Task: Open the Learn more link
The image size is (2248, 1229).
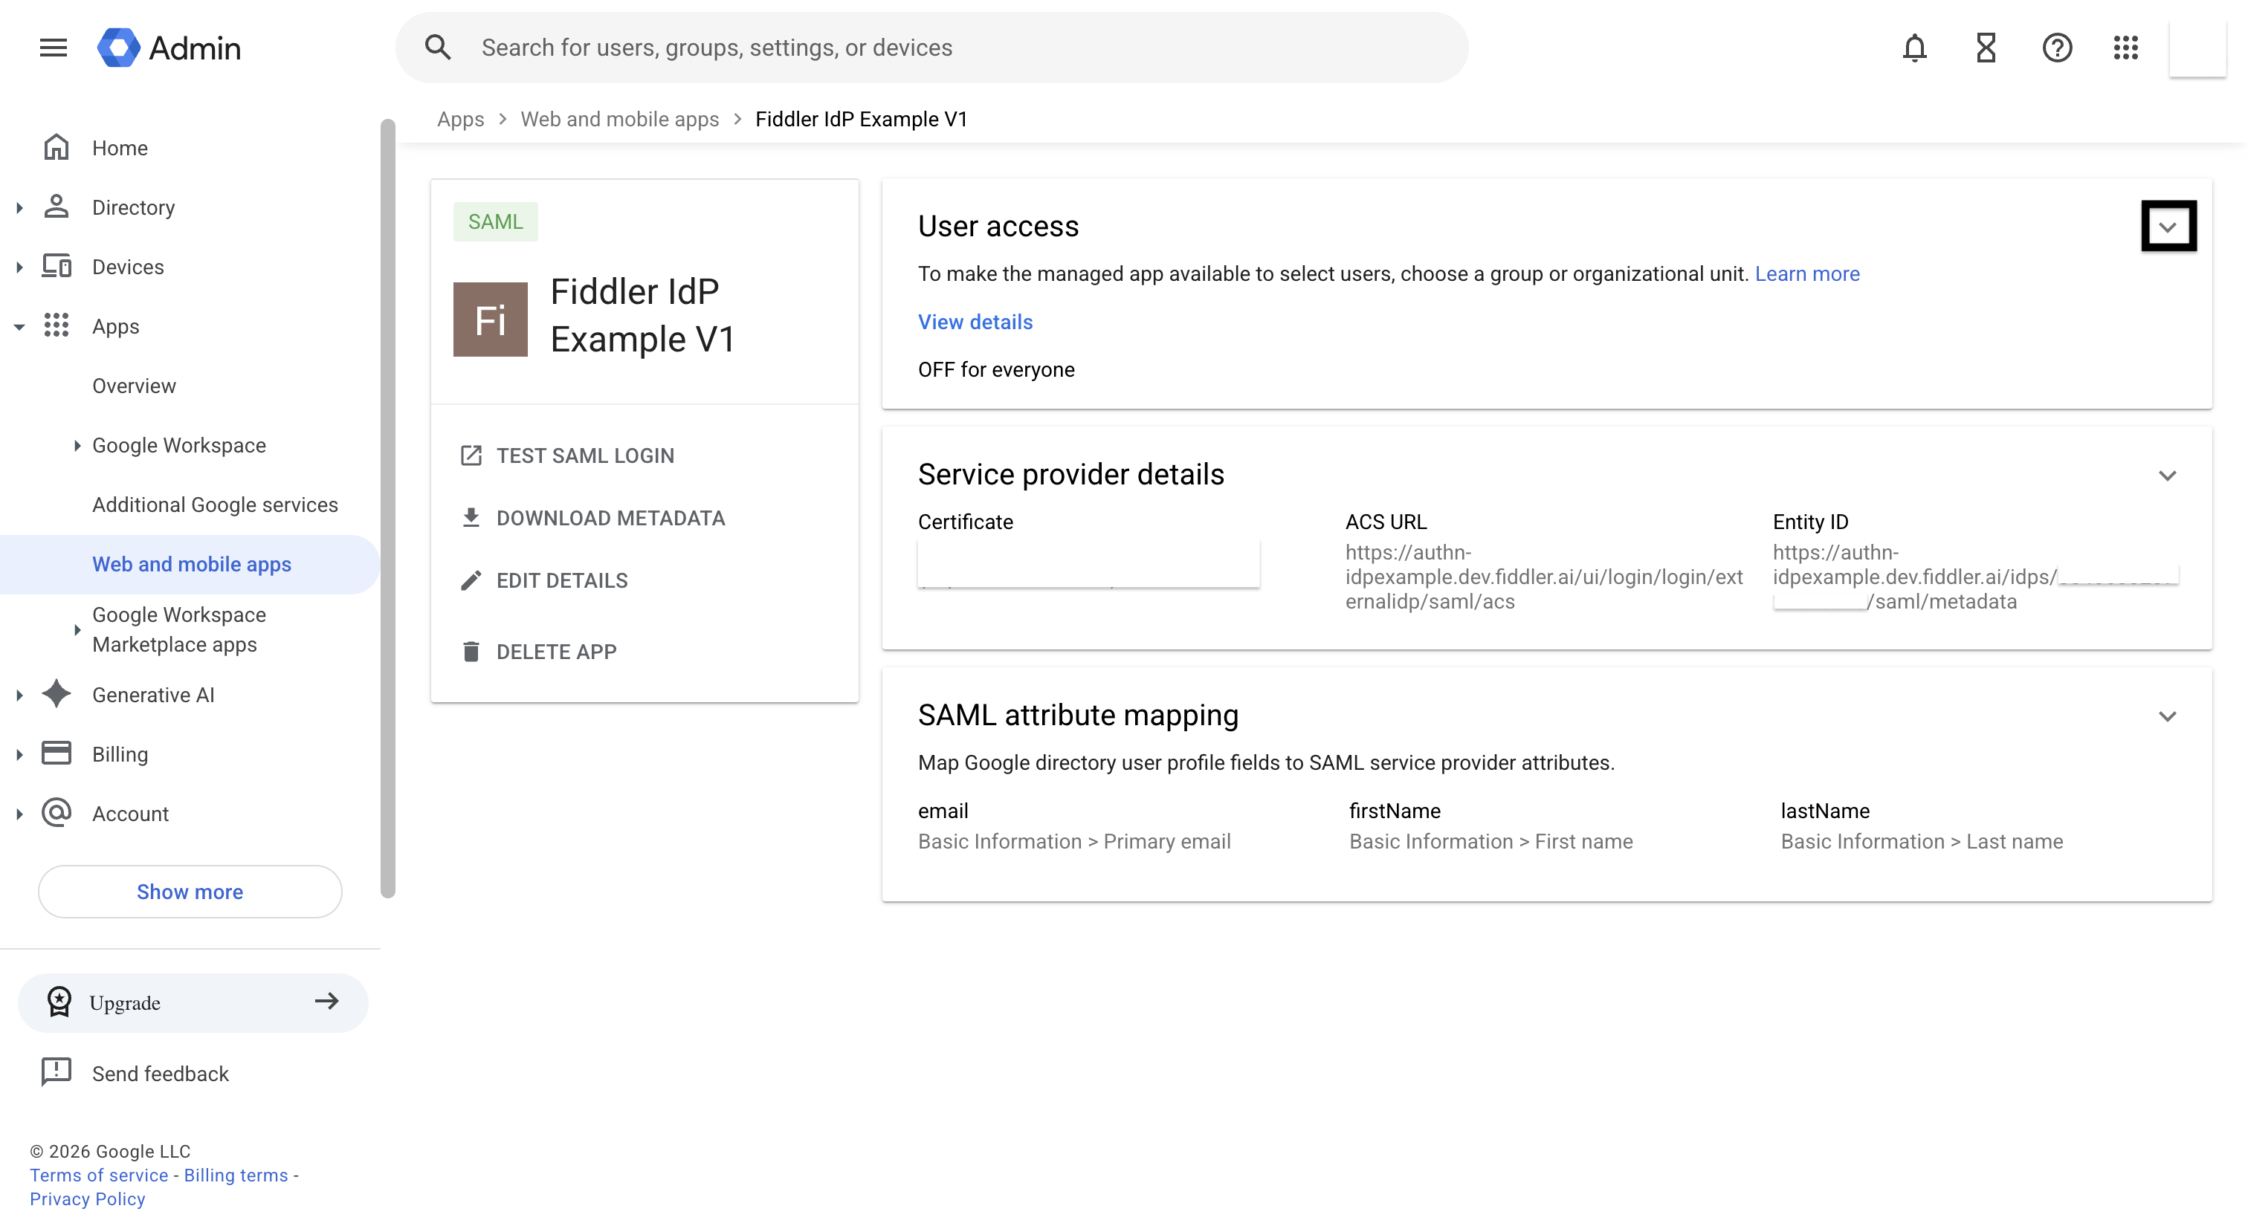Action: [x=1807, y=274]
